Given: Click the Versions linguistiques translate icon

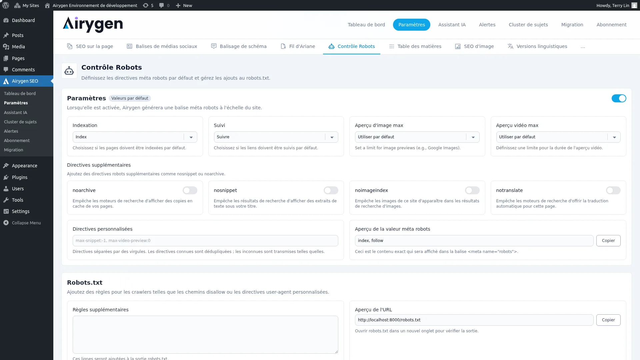Looking at the screenshot, I should tap(510, 46).
